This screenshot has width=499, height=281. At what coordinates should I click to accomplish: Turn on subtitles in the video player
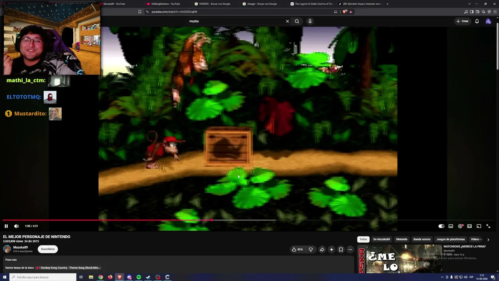click(x=451, y=226)
